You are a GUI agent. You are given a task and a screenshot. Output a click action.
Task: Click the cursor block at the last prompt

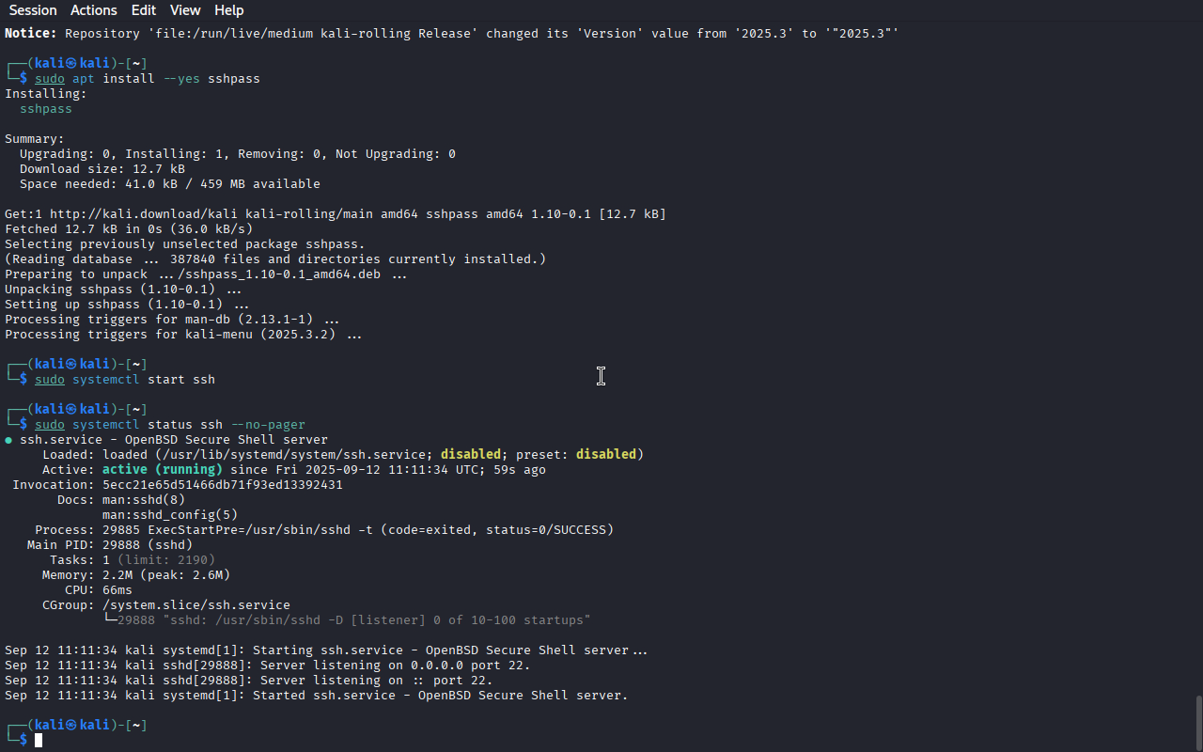pyautogui.click(x=39, y=740)
